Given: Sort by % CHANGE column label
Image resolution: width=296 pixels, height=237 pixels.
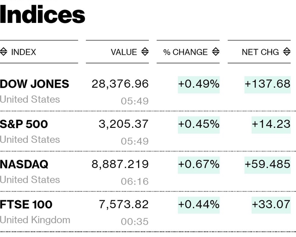Looking at the screenshot, I should 186,52.
